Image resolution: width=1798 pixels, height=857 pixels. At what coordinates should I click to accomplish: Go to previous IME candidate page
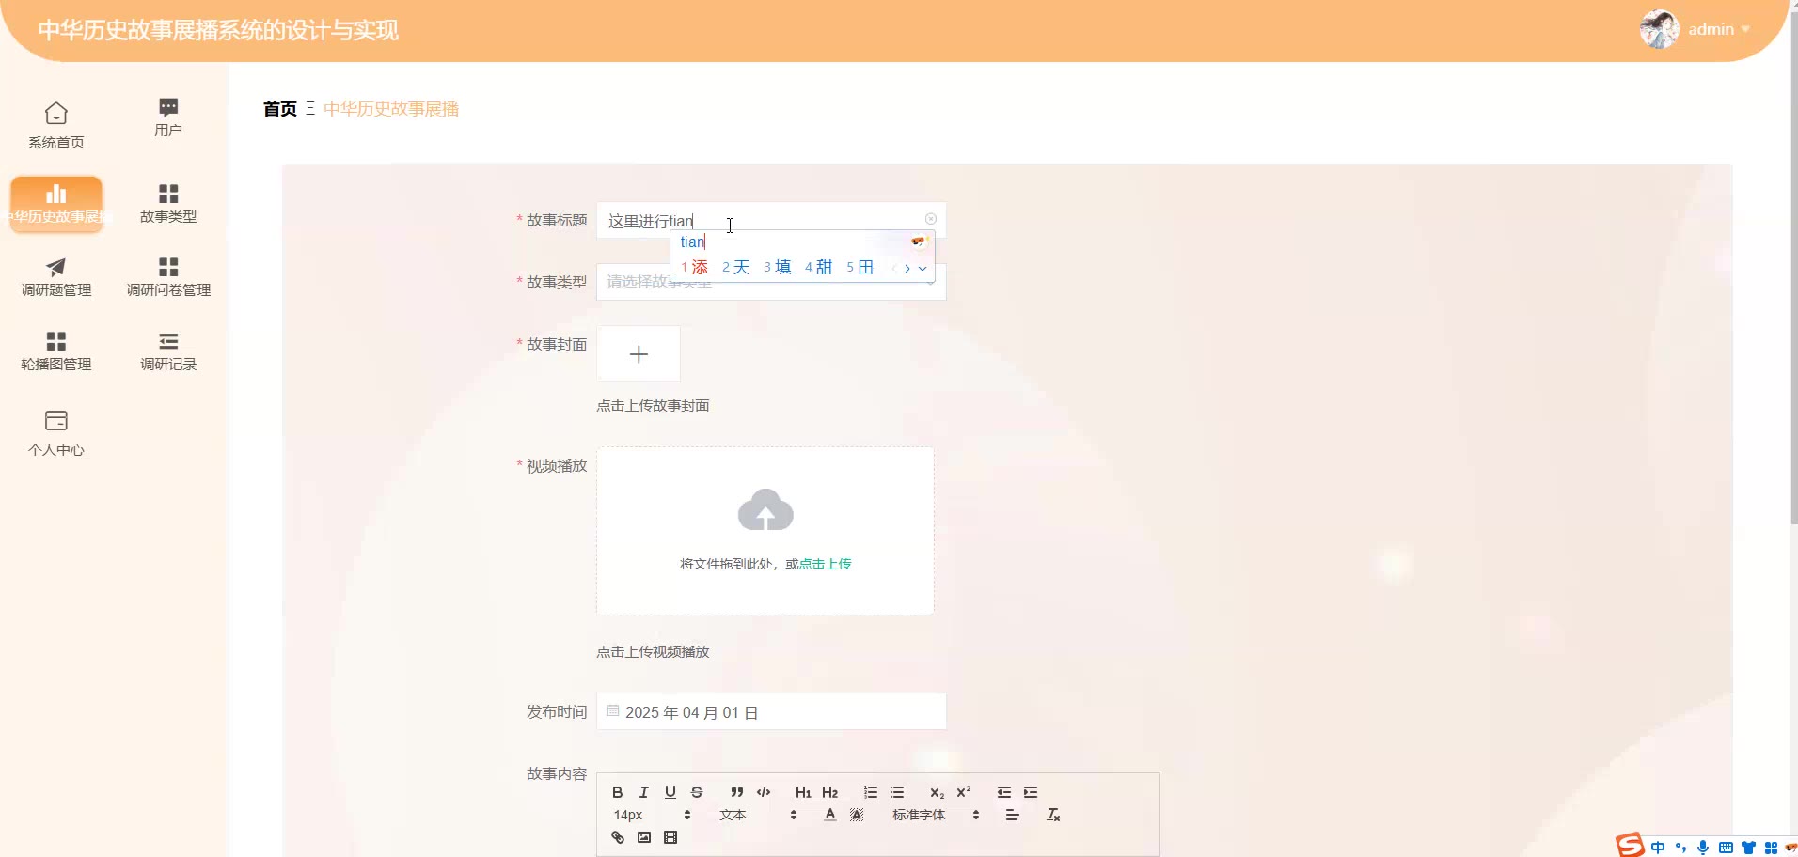click(x=893, y=268)
